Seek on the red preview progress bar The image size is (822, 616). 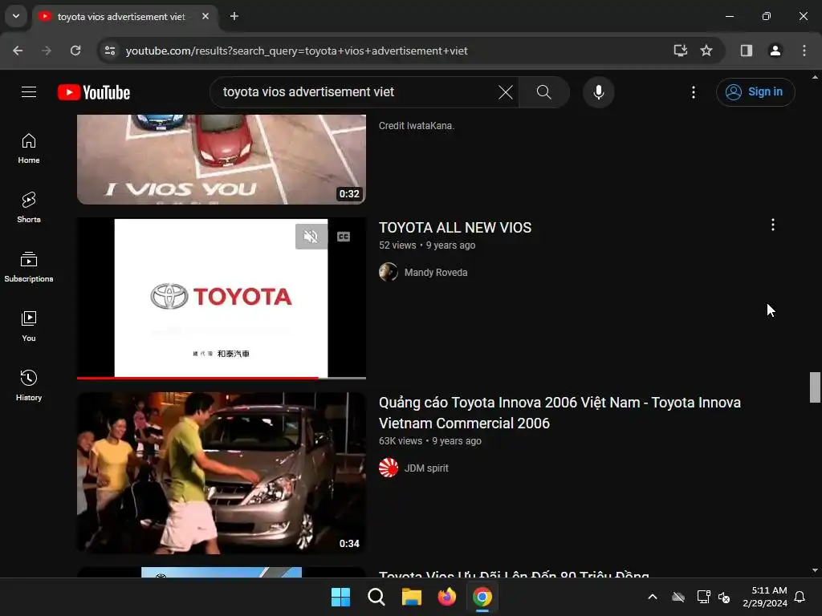(222, 378)
